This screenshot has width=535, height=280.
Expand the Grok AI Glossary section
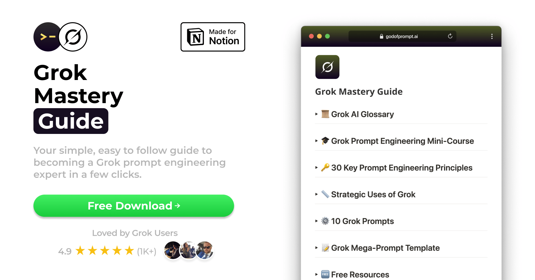click(x=317, y=114)
